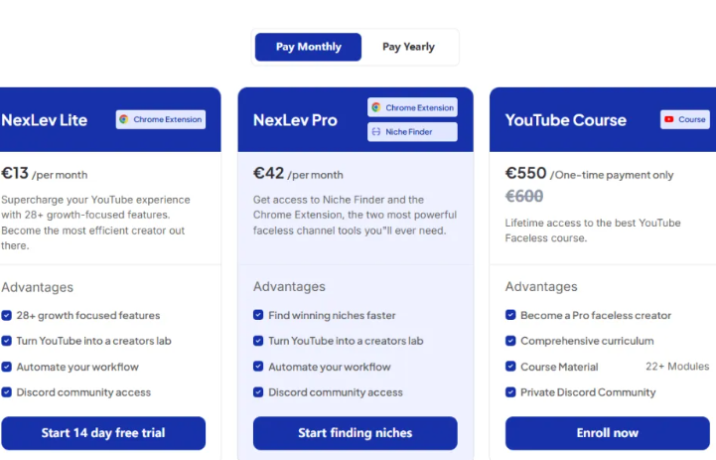This screenshot has height=460, width=716.
Task: Toggle 'Become a Pro faceless creator' checkbox
Action: pos(511,316)
